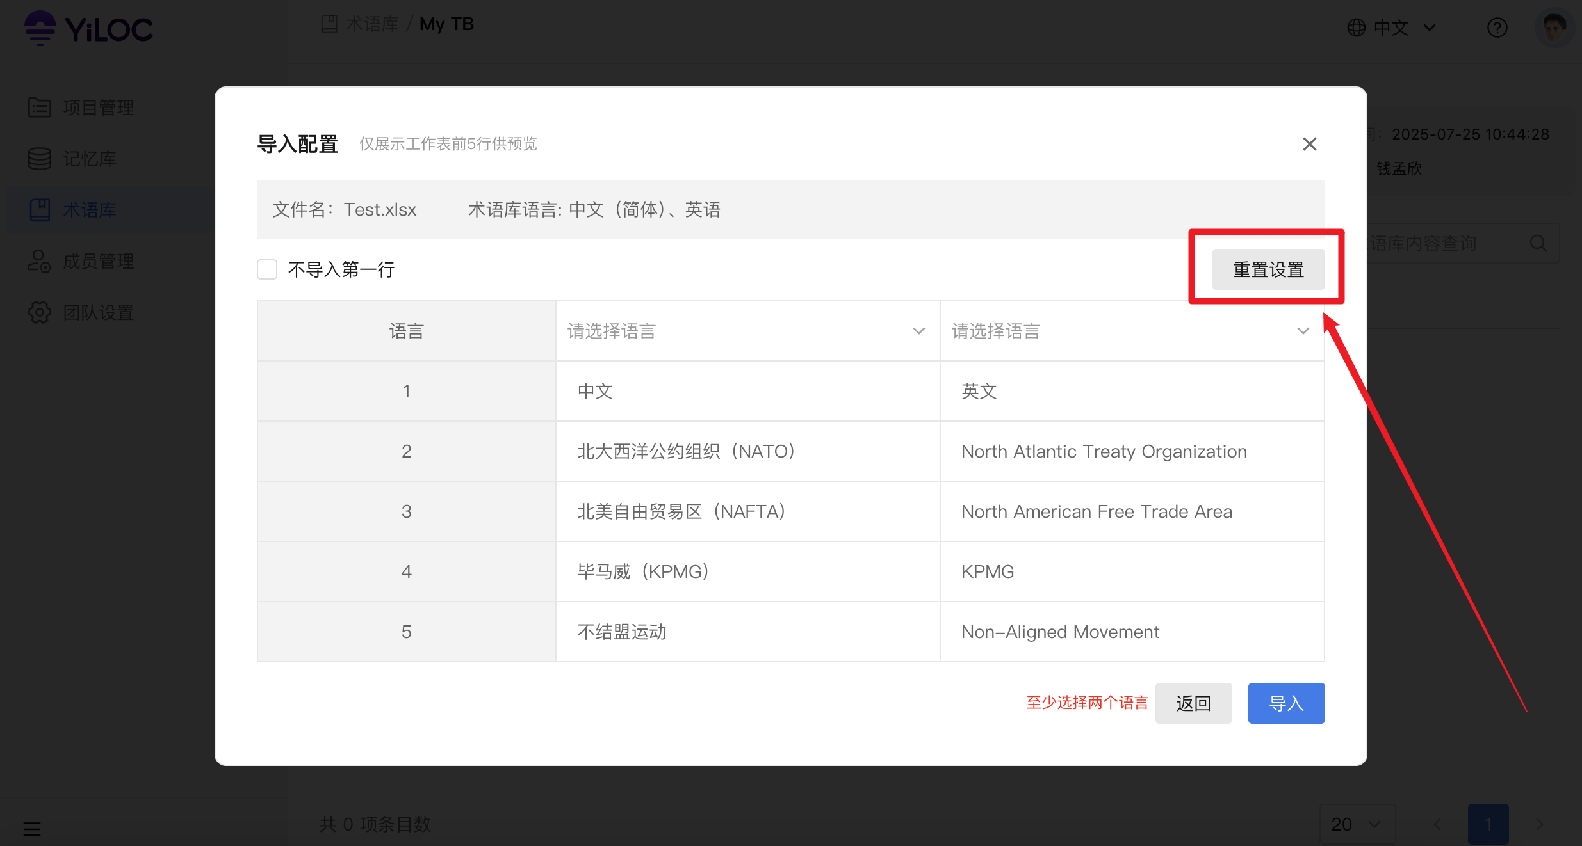Click the My TB breadcrumb
Image resolution: width=1582 pixels, height=846 pixels.
[446, 24]
